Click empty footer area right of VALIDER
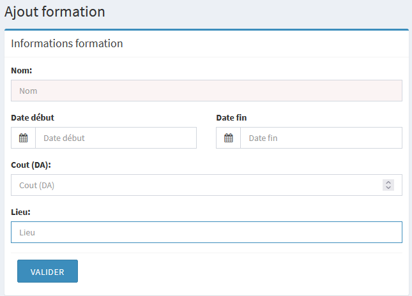Image resolution: width=412 pixels, height=296 pixels. (x=243, y=271)
